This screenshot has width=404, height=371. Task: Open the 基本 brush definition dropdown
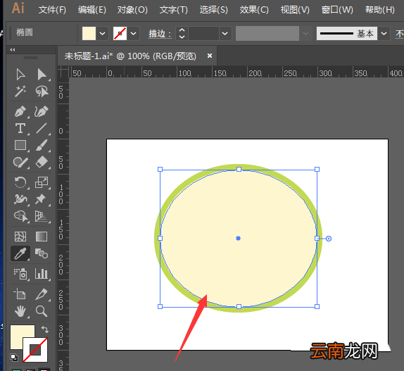pos(384,34)
